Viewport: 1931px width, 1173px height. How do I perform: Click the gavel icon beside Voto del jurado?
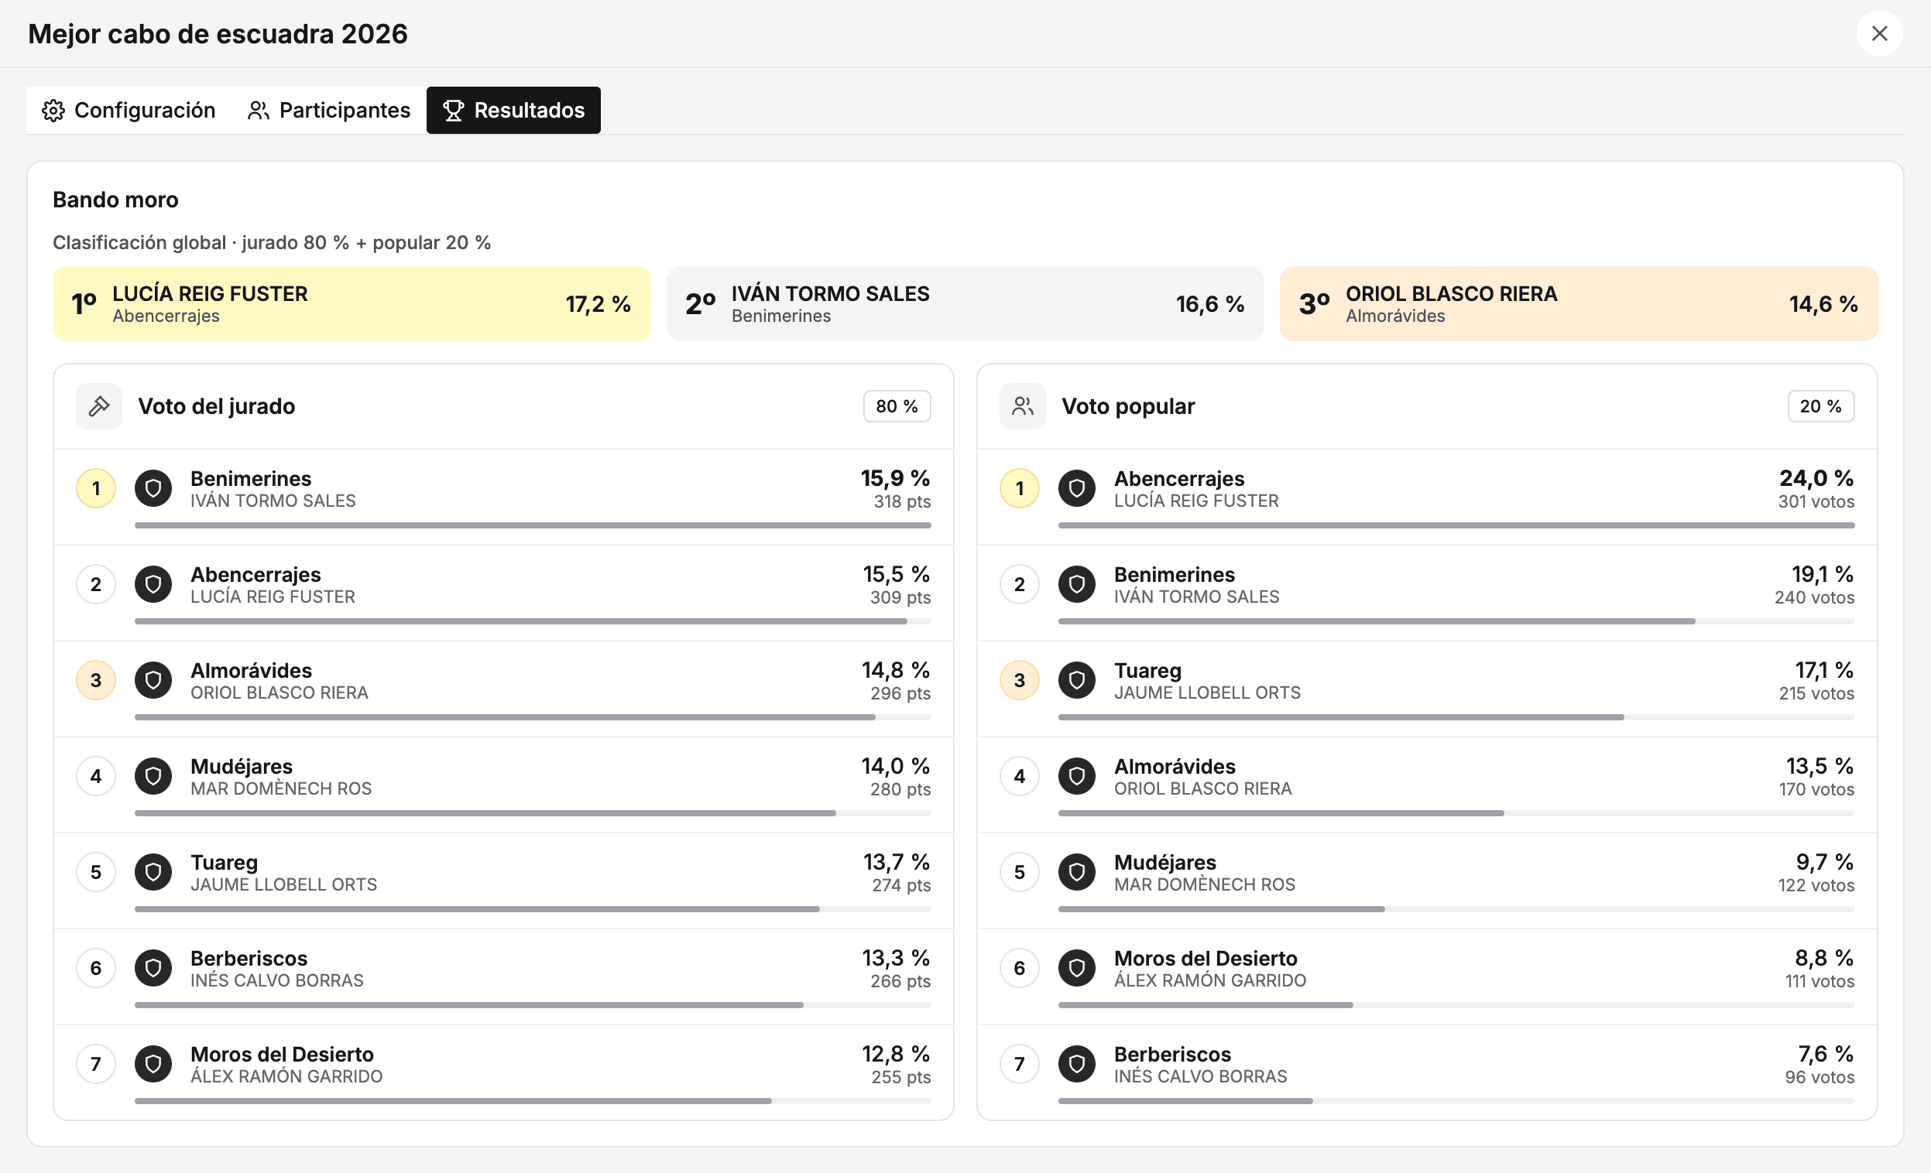coord(99,406)
